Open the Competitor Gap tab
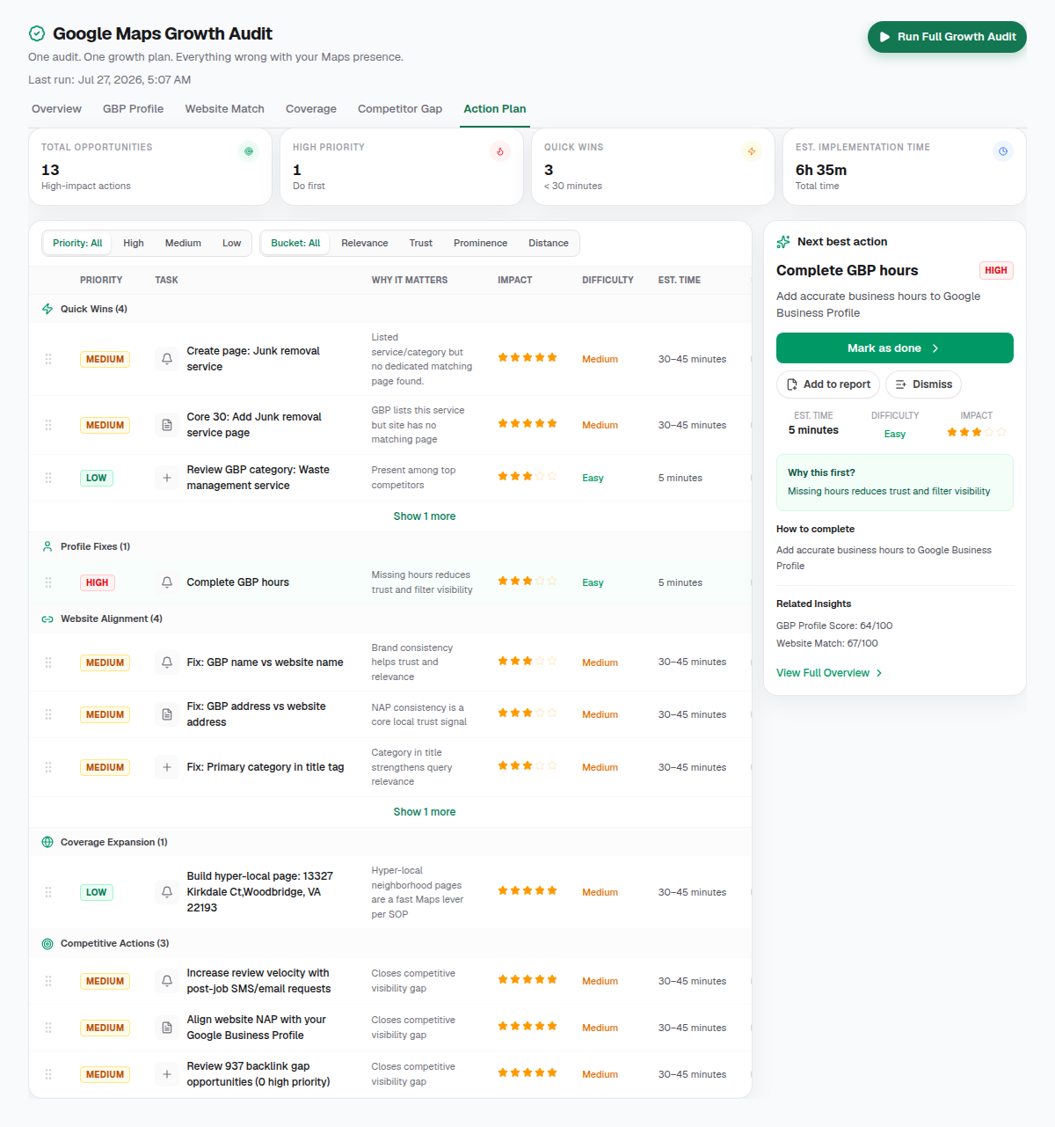The height and width of the screenshot is (1127, 1055). [400, 109]
